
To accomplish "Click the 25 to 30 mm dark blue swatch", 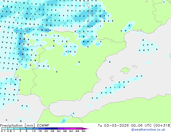I will [54, 128].
